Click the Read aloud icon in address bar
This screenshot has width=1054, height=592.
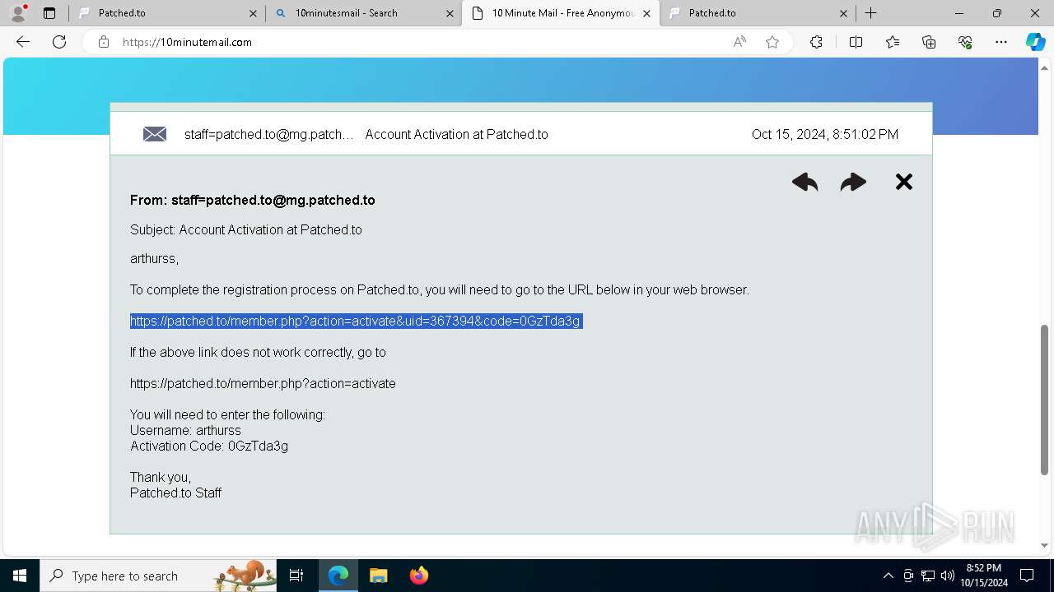739,42
